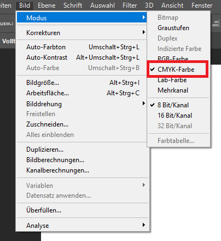Apply Auto-Kontrast adjustment
221x241 pixels.
(x=82, y=58)
